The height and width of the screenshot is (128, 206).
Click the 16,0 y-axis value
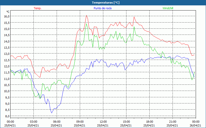click(7, 16)
